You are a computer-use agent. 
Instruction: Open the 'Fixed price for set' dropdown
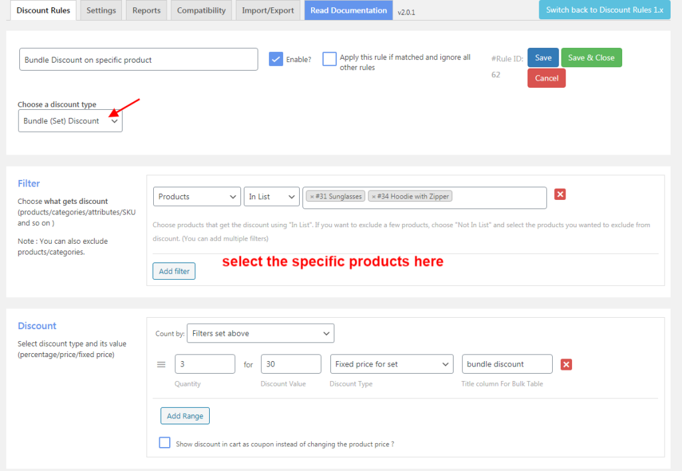pyautogui.click(x=392, y=364)
